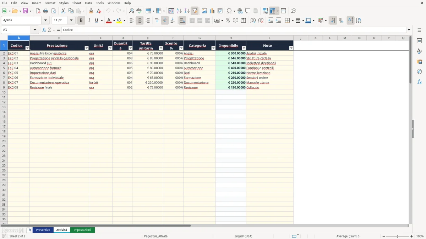Viewport: 426px width, 239px height.
Task: Open the Sort dialog icon
Action: point(171,11)
